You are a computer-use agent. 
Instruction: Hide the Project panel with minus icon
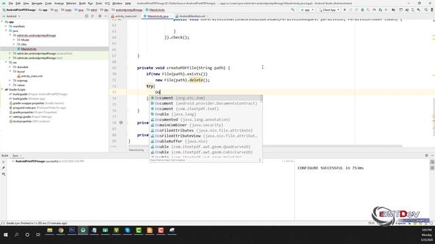[106, 16]
